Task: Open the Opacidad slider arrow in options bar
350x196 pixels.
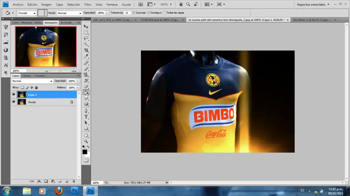Action: click(x=107, y=13)
